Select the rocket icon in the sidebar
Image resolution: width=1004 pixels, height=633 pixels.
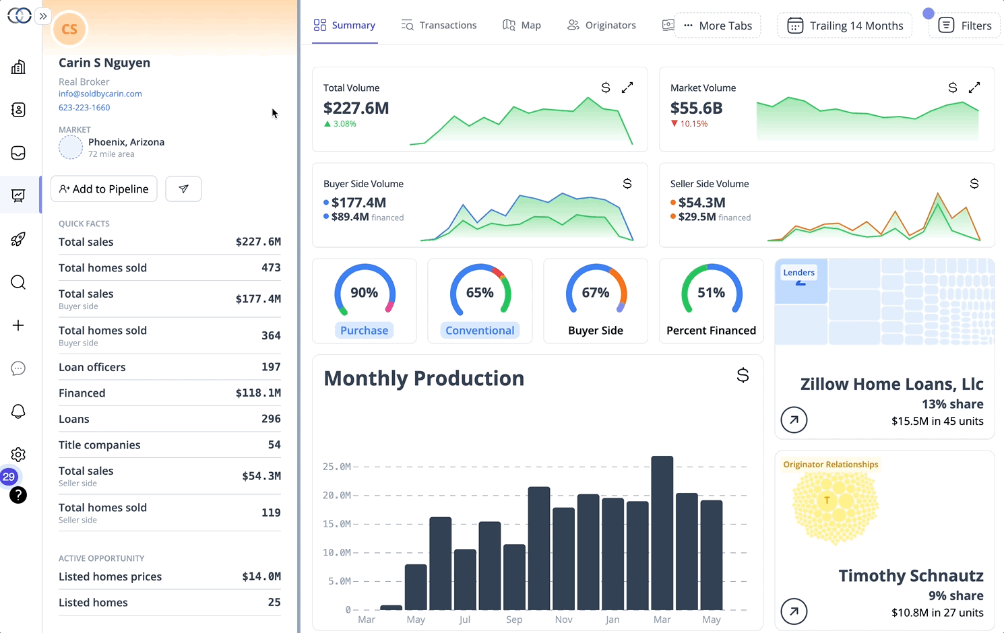point(18,239)
